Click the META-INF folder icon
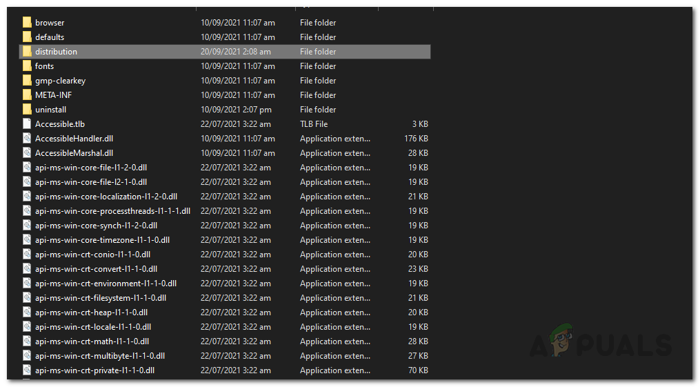 pos(27,95)
